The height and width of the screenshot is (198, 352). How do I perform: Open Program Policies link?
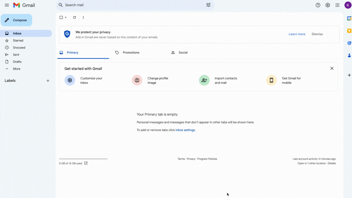tap(207, 159)
